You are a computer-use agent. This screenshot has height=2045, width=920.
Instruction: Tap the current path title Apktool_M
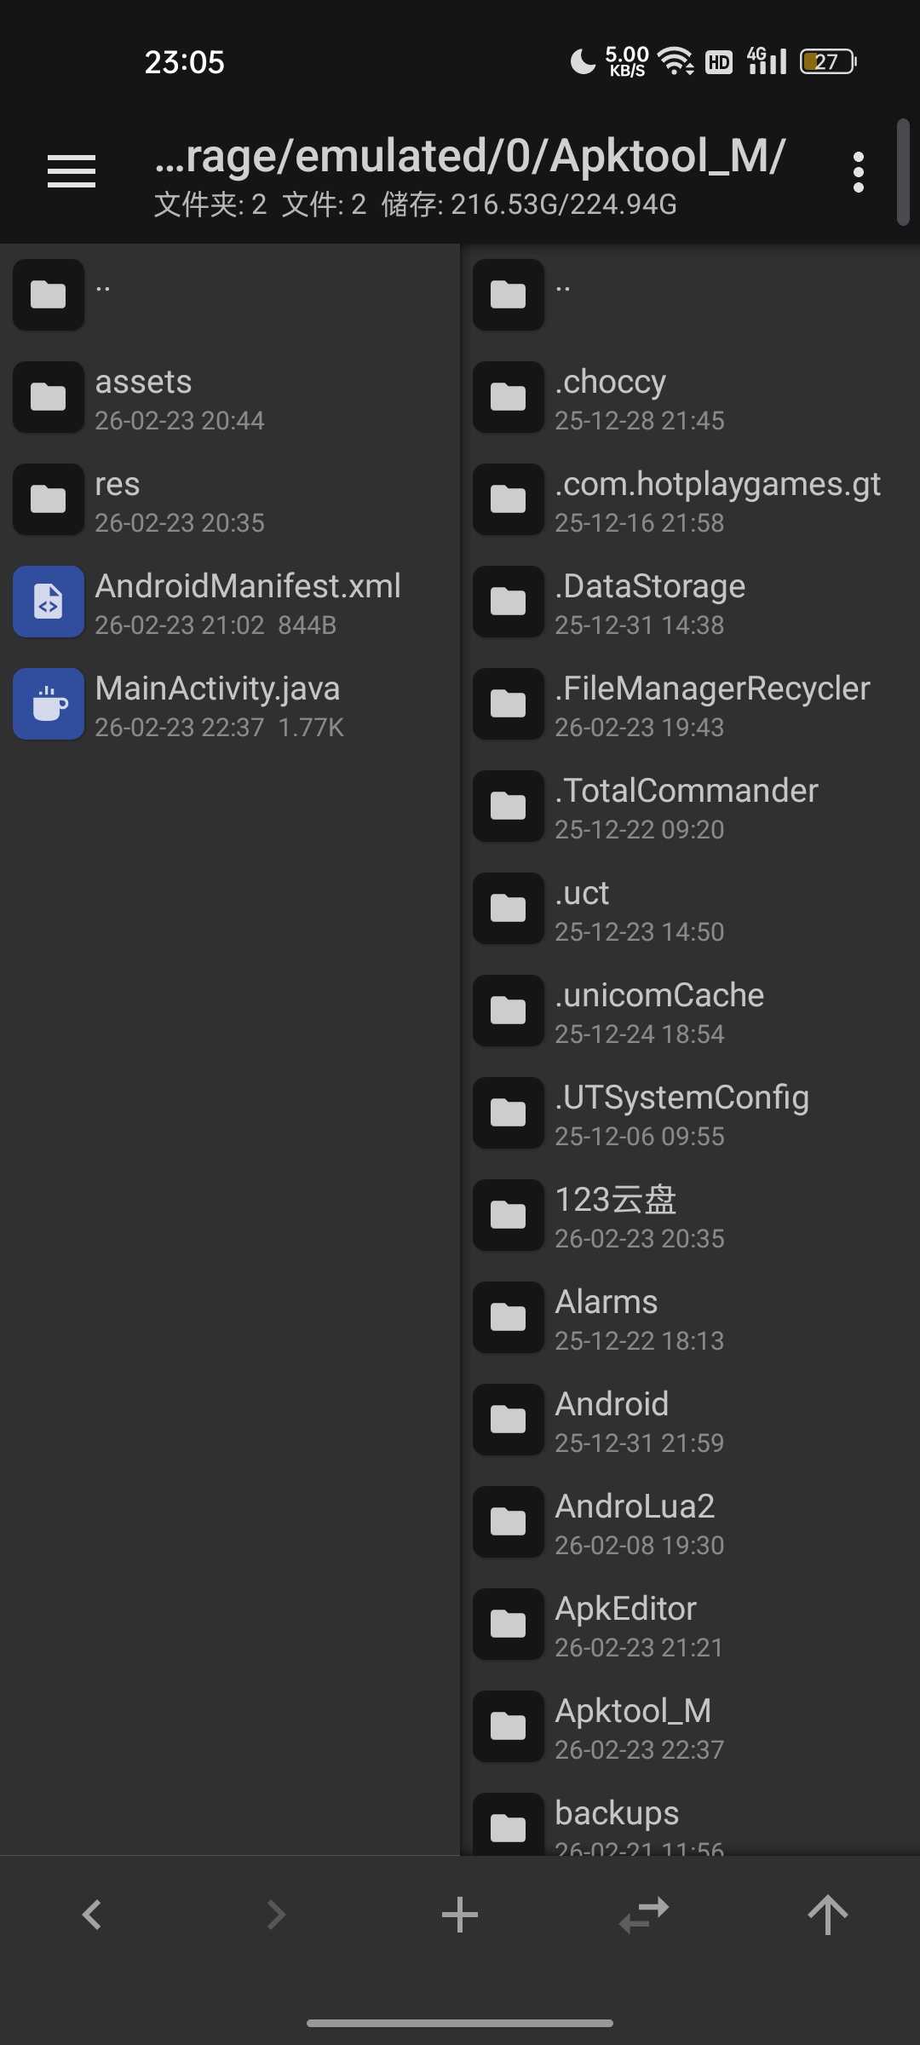(469, 157)
